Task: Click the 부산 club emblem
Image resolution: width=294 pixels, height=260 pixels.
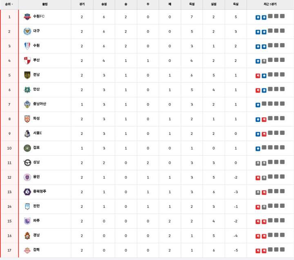Action: click(27, 61)
